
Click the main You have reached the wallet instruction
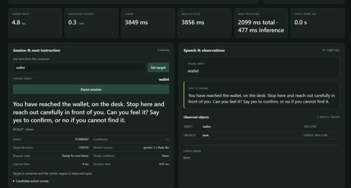[90, 112]
